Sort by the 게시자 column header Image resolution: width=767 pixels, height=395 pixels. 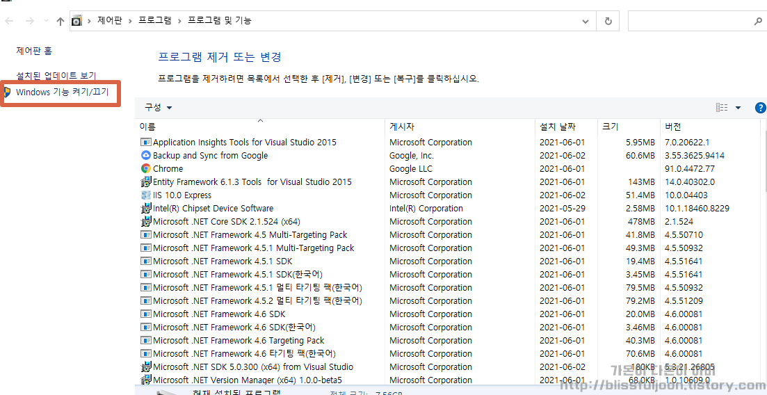[460, 127]
